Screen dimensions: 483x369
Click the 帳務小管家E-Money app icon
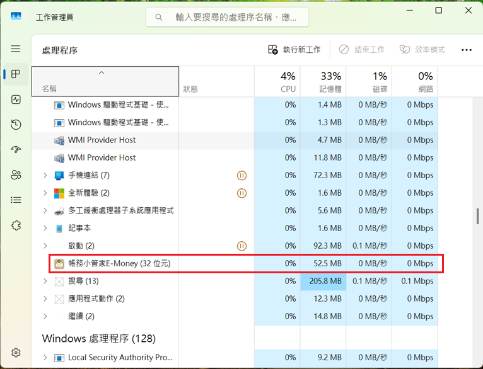[59, 264]
